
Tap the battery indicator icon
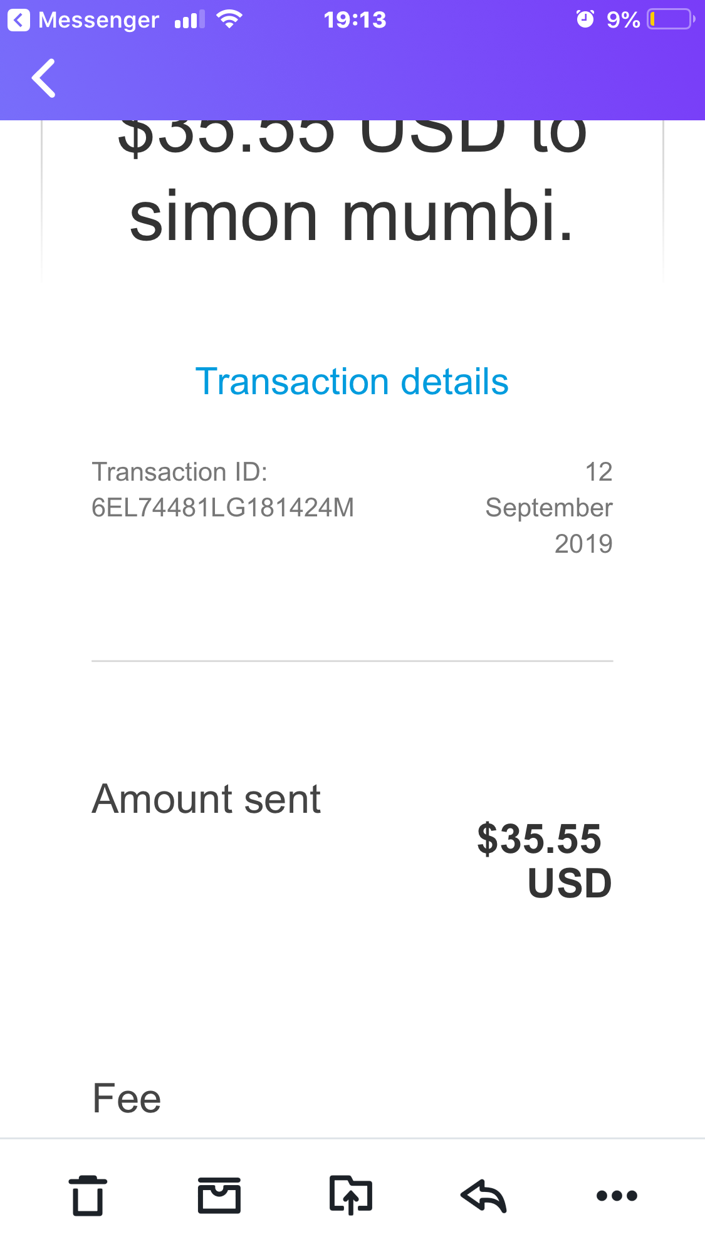click(x=671, y=19)
